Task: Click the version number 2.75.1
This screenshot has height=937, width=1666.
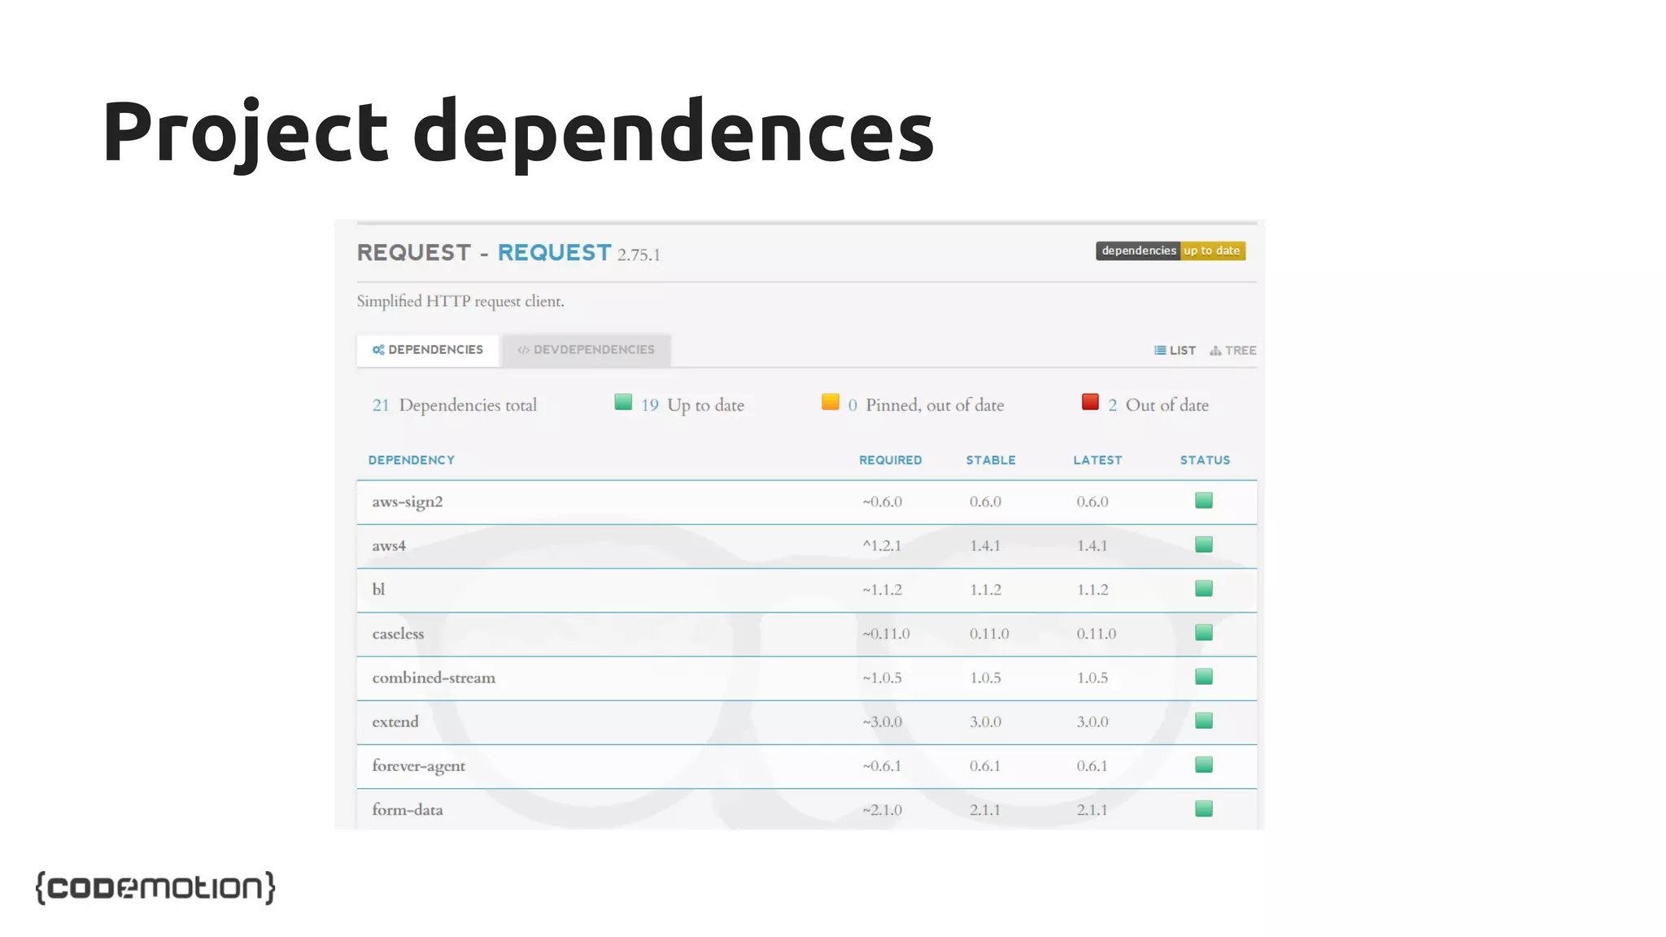Action: [x=639, y=255]
